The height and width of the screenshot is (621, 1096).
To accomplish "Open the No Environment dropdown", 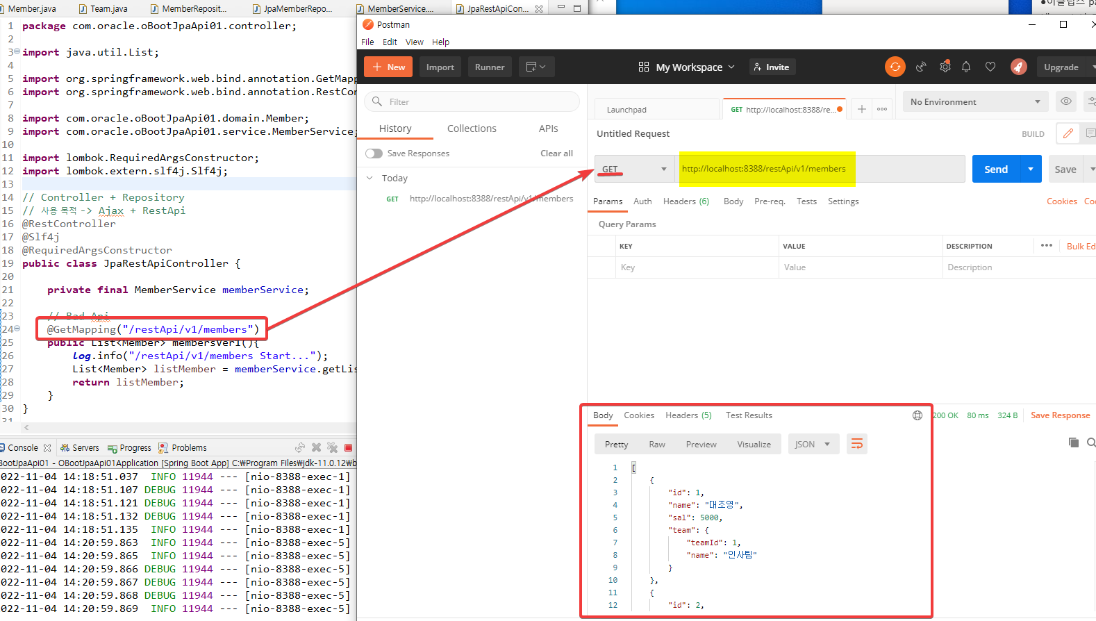I will 975,101.
